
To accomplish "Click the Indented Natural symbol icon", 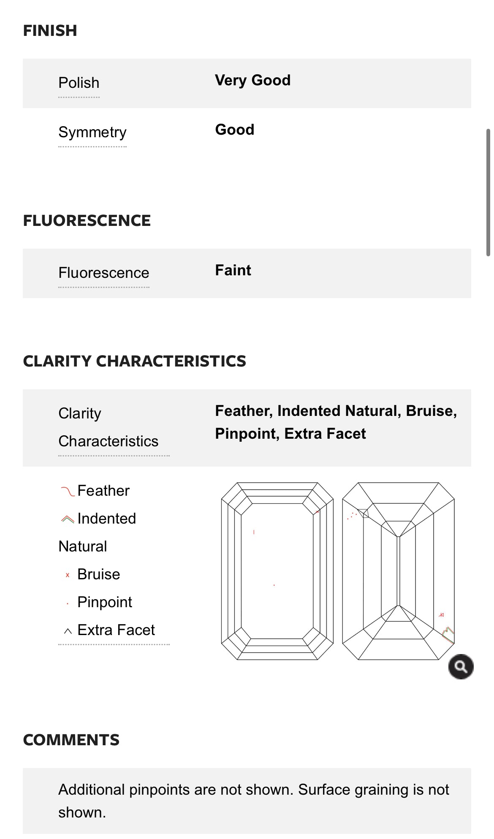I will (x=67, y=518).
